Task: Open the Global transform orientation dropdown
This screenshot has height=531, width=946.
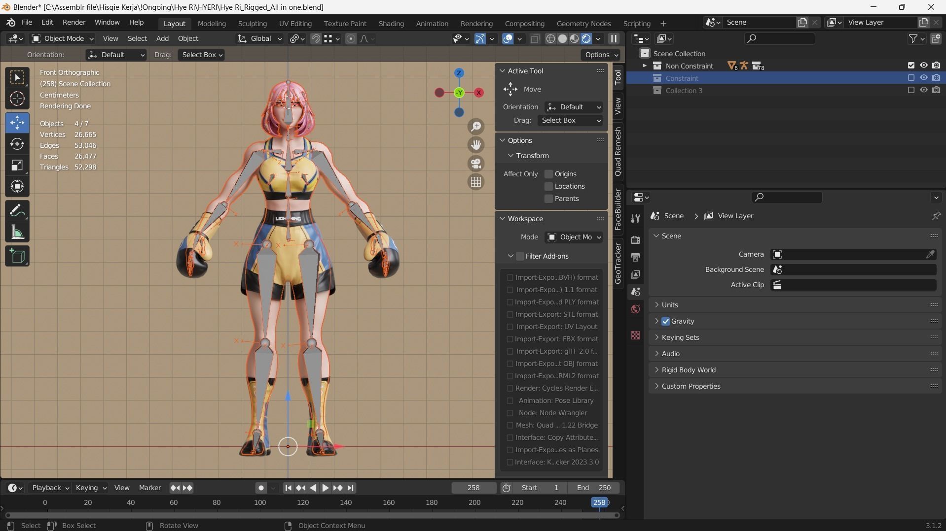Action: [x=259, y=38]
